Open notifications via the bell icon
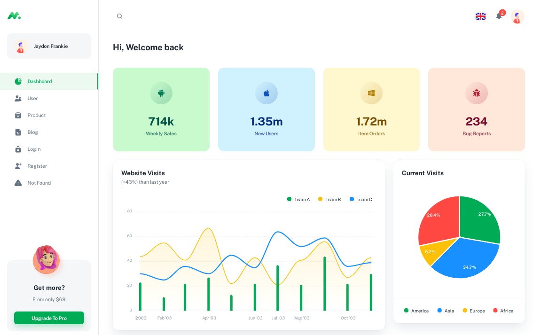Screen dimensions: 533x335 tap(499, 16)
